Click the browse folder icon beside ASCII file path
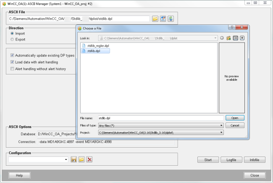The height and width of the screenshot is (183, 273). pyautogui.click(x=155, y=19)
